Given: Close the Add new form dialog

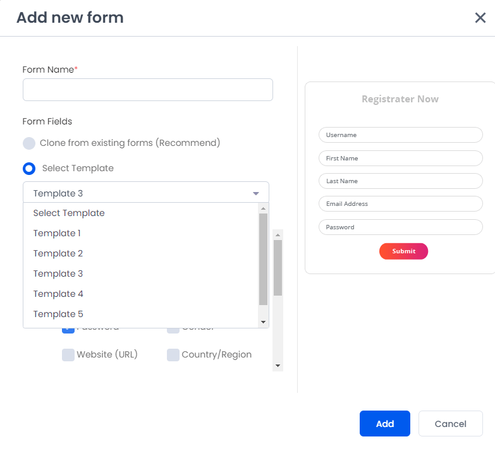Looking at the screenshot, I should (480, 18).
